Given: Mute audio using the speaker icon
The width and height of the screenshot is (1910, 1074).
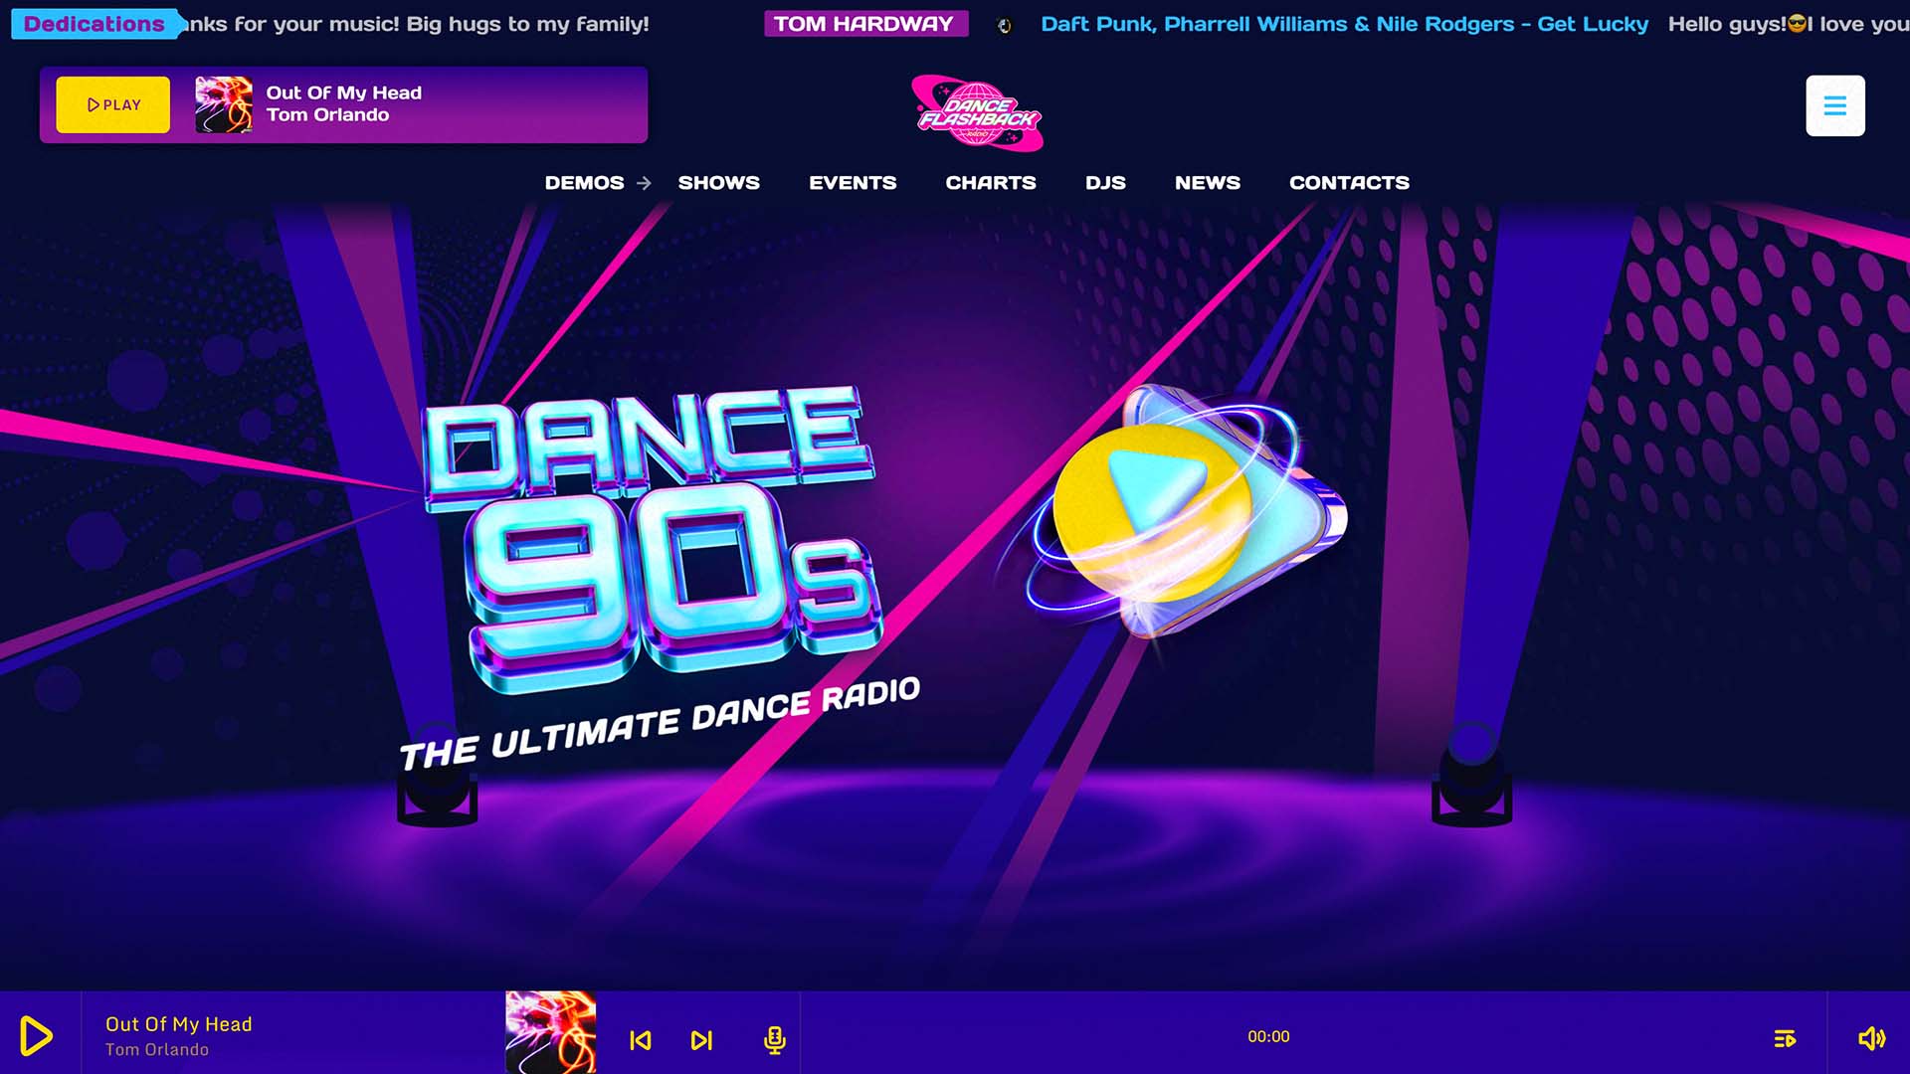Looking at the screenshot, I should point(1870,1035).
